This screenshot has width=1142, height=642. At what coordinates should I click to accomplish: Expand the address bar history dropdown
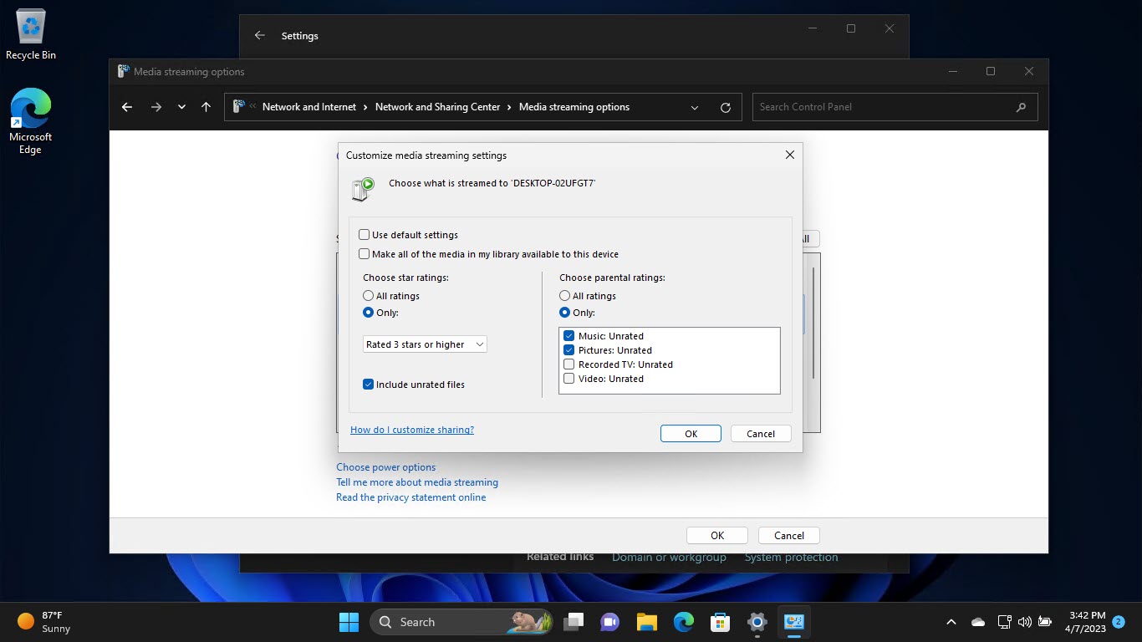(x=695, y=107)
